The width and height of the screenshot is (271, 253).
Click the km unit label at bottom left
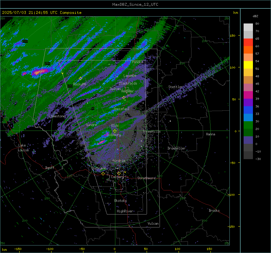pyautogui.click(x=5, y=250)
